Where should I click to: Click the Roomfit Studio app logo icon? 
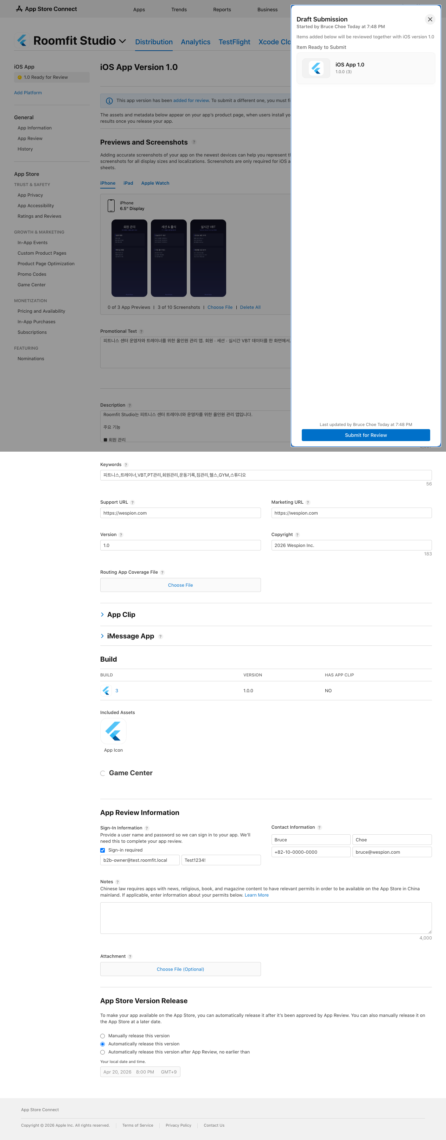click(x=22, y=41)
